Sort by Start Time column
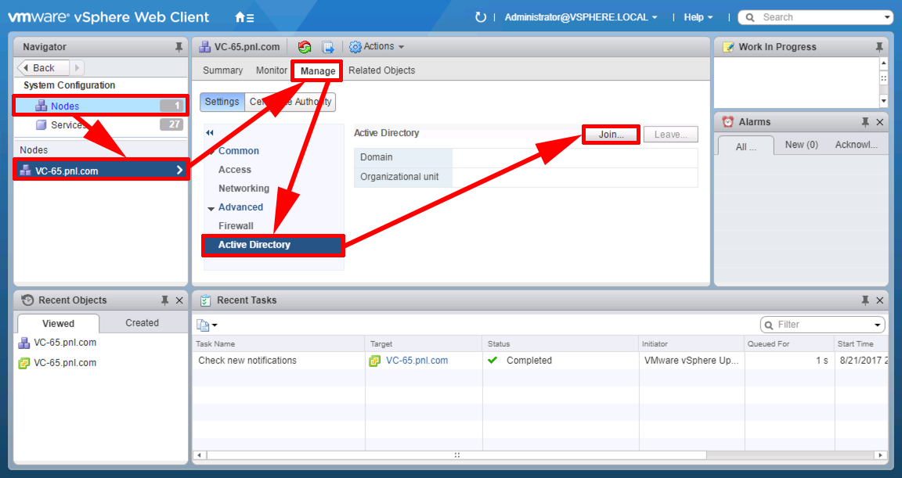 pyautogui.click(x=862, y=343)
